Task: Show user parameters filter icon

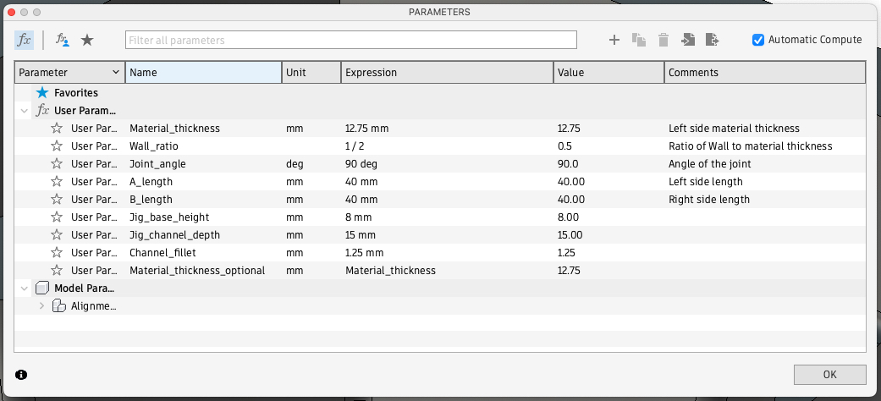Action: click(62, 40)
